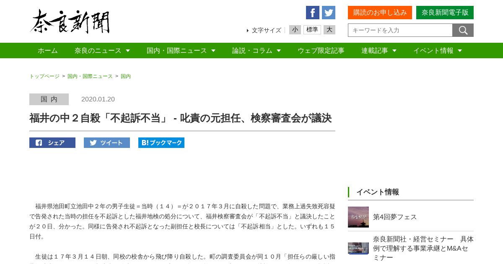503x264 pixels.
Task: Set font size to 小
Action: point(295,30)
